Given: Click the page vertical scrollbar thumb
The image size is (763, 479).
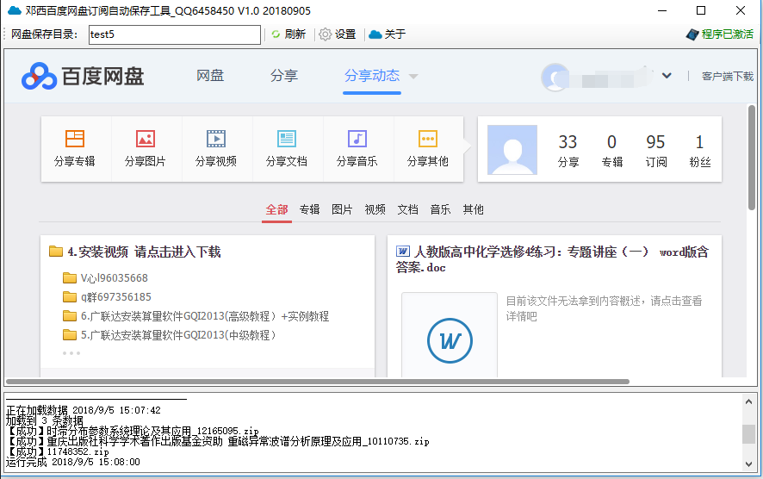Looking at the screenshot, I should 752,158.
